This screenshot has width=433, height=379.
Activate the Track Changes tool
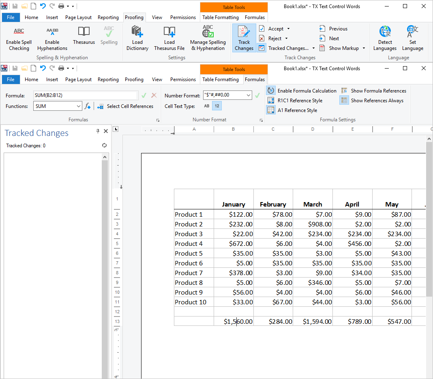coord(244,37)
